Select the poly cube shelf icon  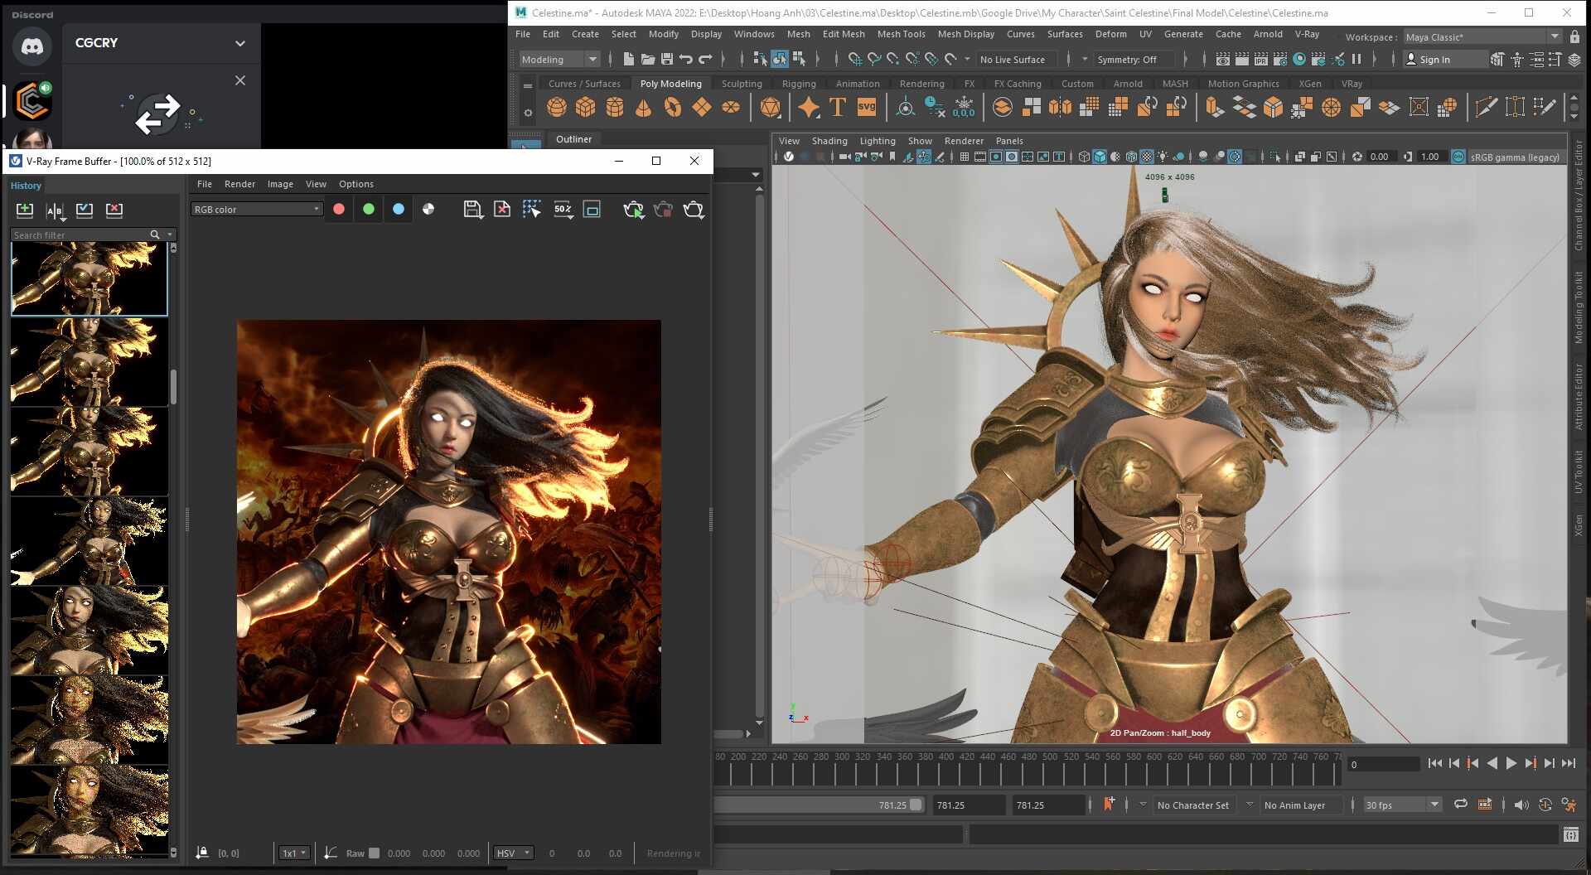[x=586, y=107]
